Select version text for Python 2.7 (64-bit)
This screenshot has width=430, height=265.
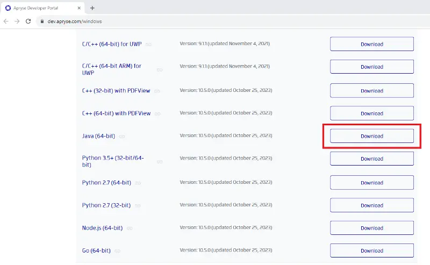coord(226,182)
